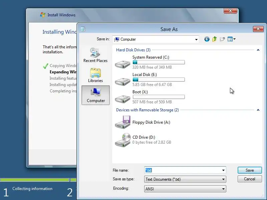Click Local Disk (E:) usage bar
This screenshot has width=267, height=200.
[159, 80]
